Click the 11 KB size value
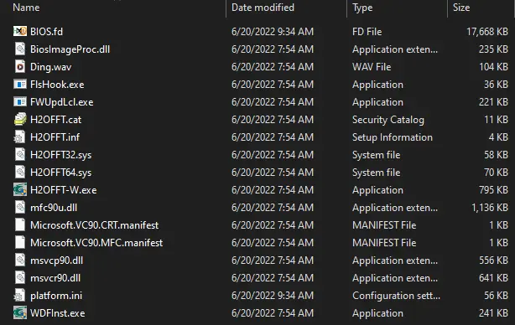The image size is (515, 325). pos(496,120)
